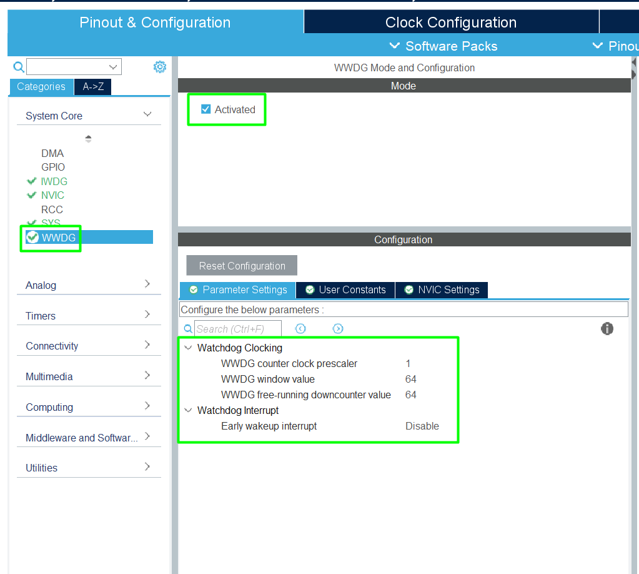This screenshot has height=574, width=639.
Task: Click the sort arrows icon under System Core
Action: [88, 139]
